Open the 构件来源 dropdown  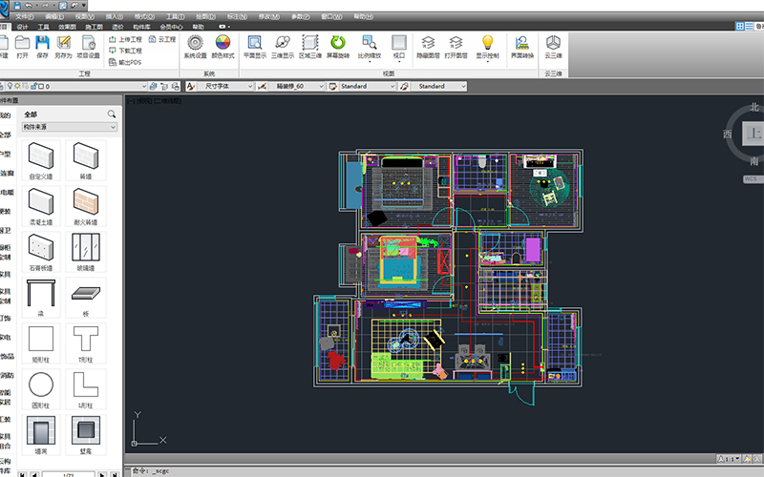[x=69, y=127]
